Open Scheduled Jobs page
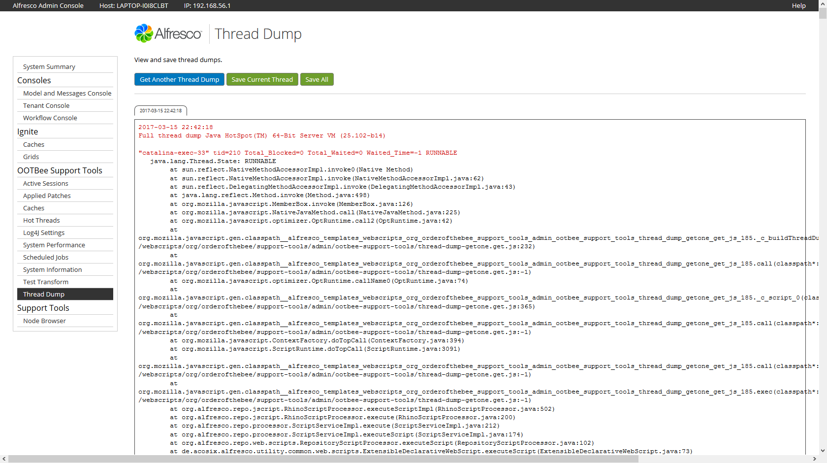Image resolution: width=827 pixels, height=463 pixels. click(65, 257)
